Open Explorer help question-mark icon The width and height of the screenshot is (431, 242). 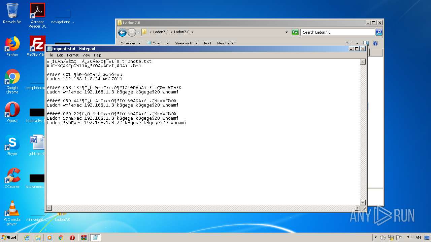pyautogui.click(x=375, y=43)
